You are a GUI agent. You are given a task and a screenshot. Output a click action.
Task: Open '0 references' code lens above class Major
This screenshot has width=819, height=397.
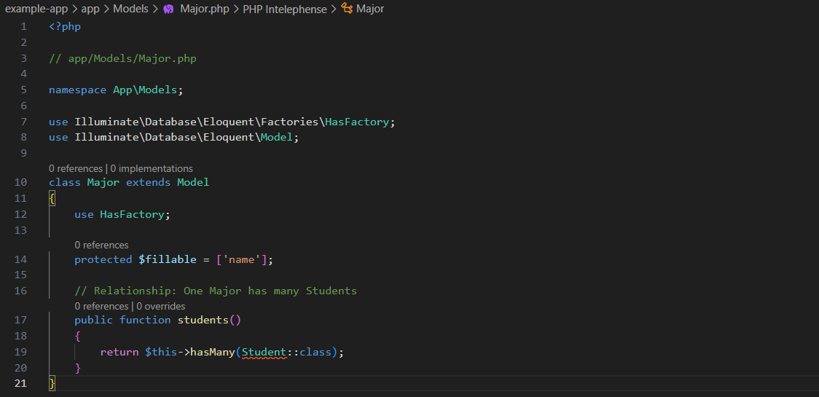[76, 169]
